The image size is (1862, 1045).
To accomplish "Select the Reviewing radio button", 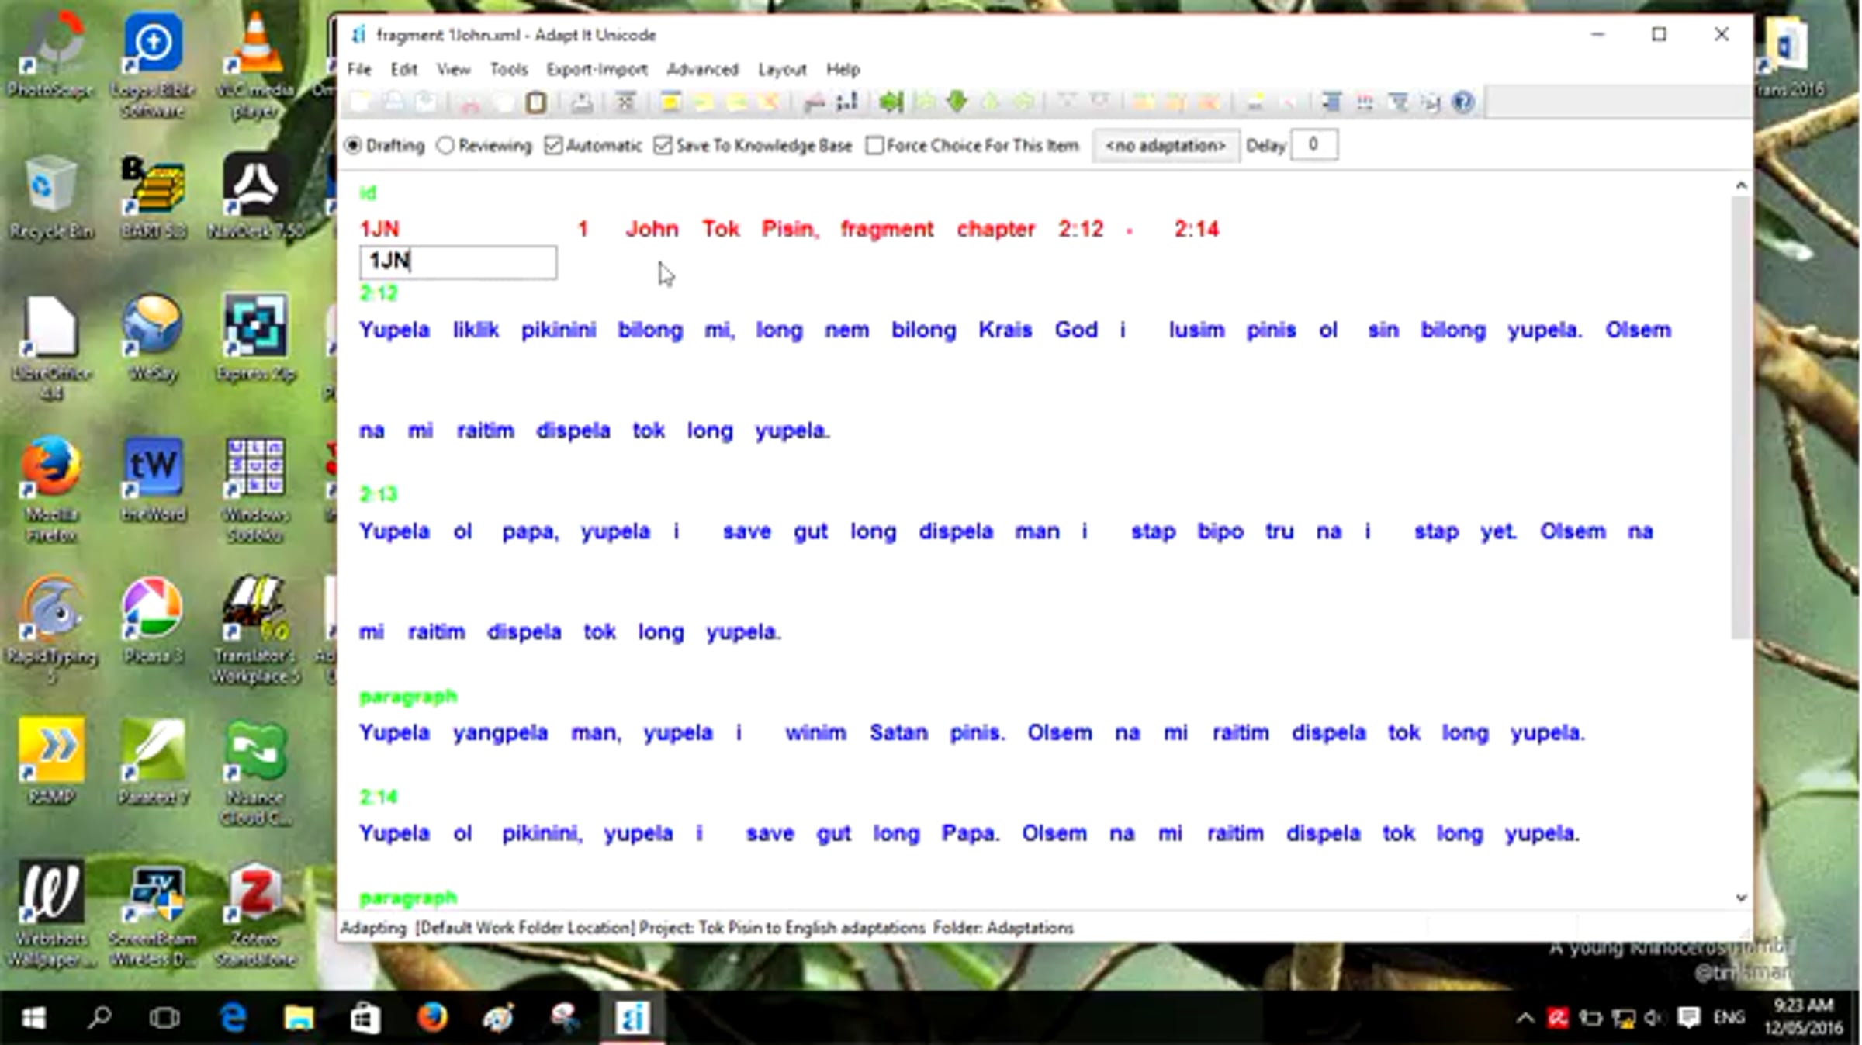I will (x=445, y=146).
